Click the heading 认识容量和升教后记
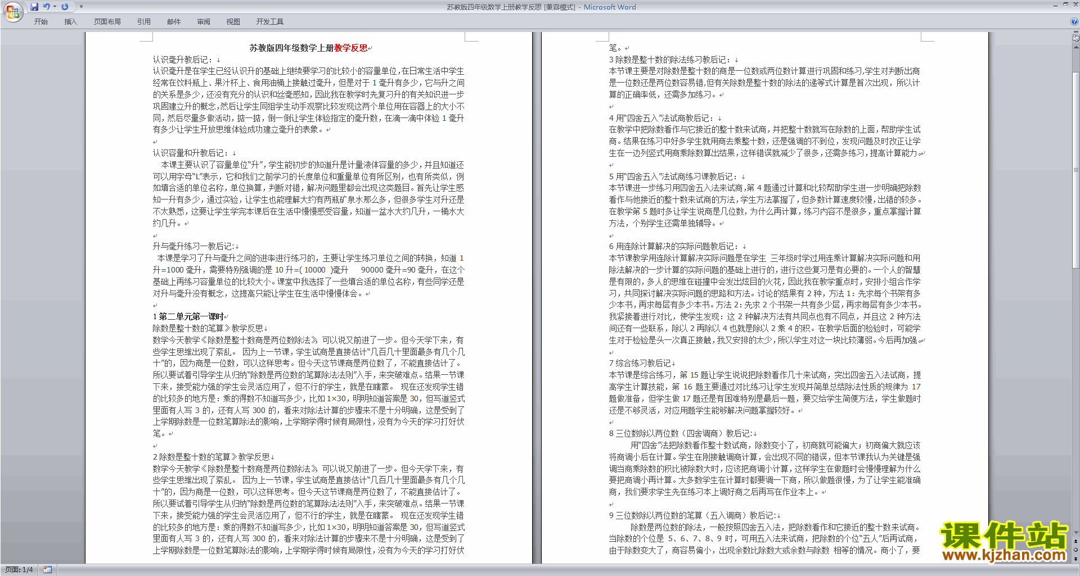Screen dimensions: 1080x576 pyautogui.click(x=191, y=153)
